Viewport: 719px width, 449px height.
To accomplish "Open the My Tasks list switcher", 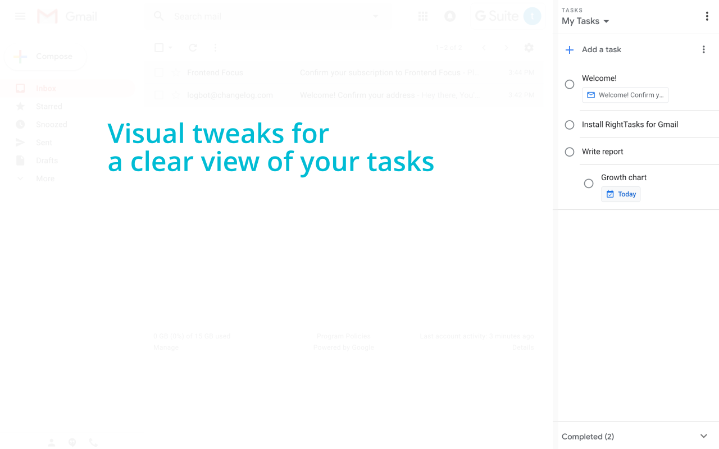I will point(585,21).
